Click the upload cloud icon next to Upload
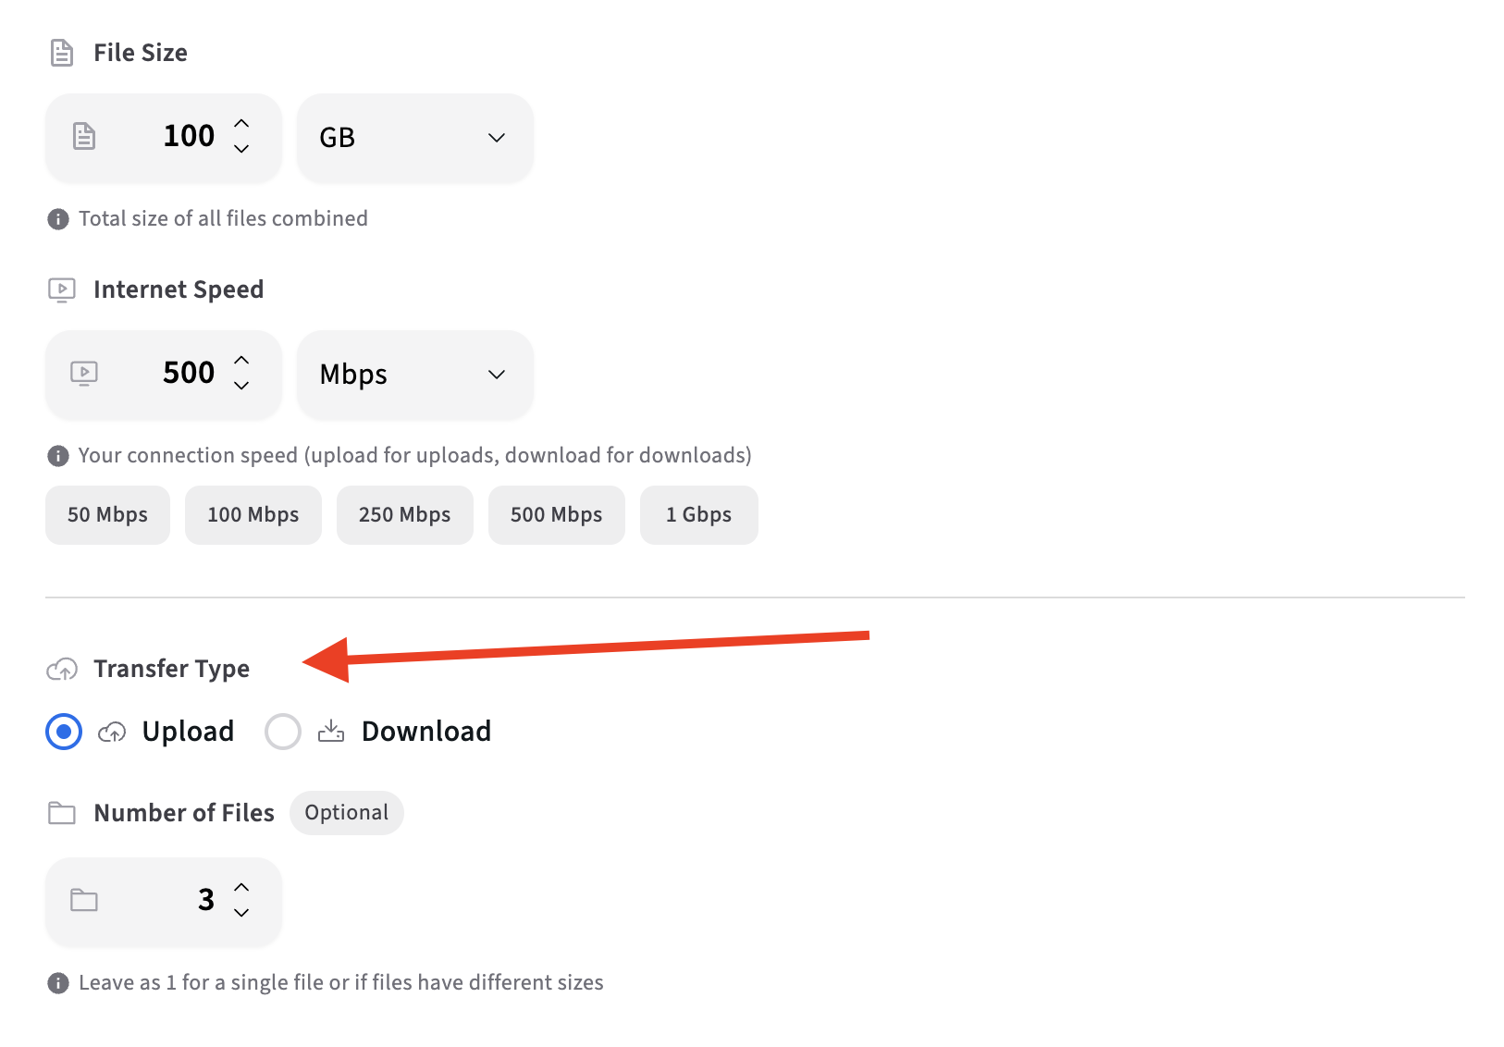This screenshot has width=1504, height=1047. point(112,731)
